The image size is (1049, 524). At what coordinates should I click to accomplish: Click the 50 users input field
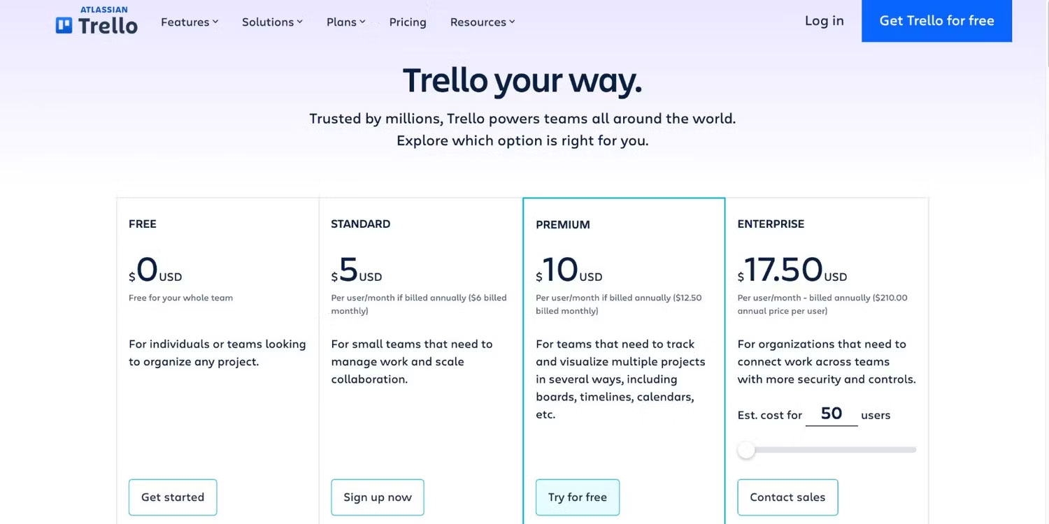[832, 414]
